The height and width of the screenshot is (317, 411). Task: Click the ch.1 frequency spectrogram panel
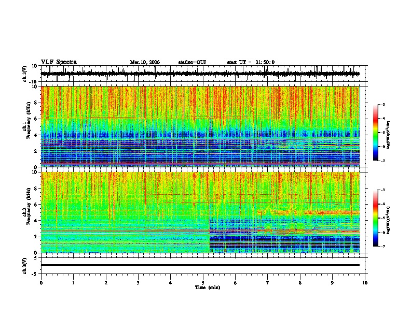pos(200,126)
